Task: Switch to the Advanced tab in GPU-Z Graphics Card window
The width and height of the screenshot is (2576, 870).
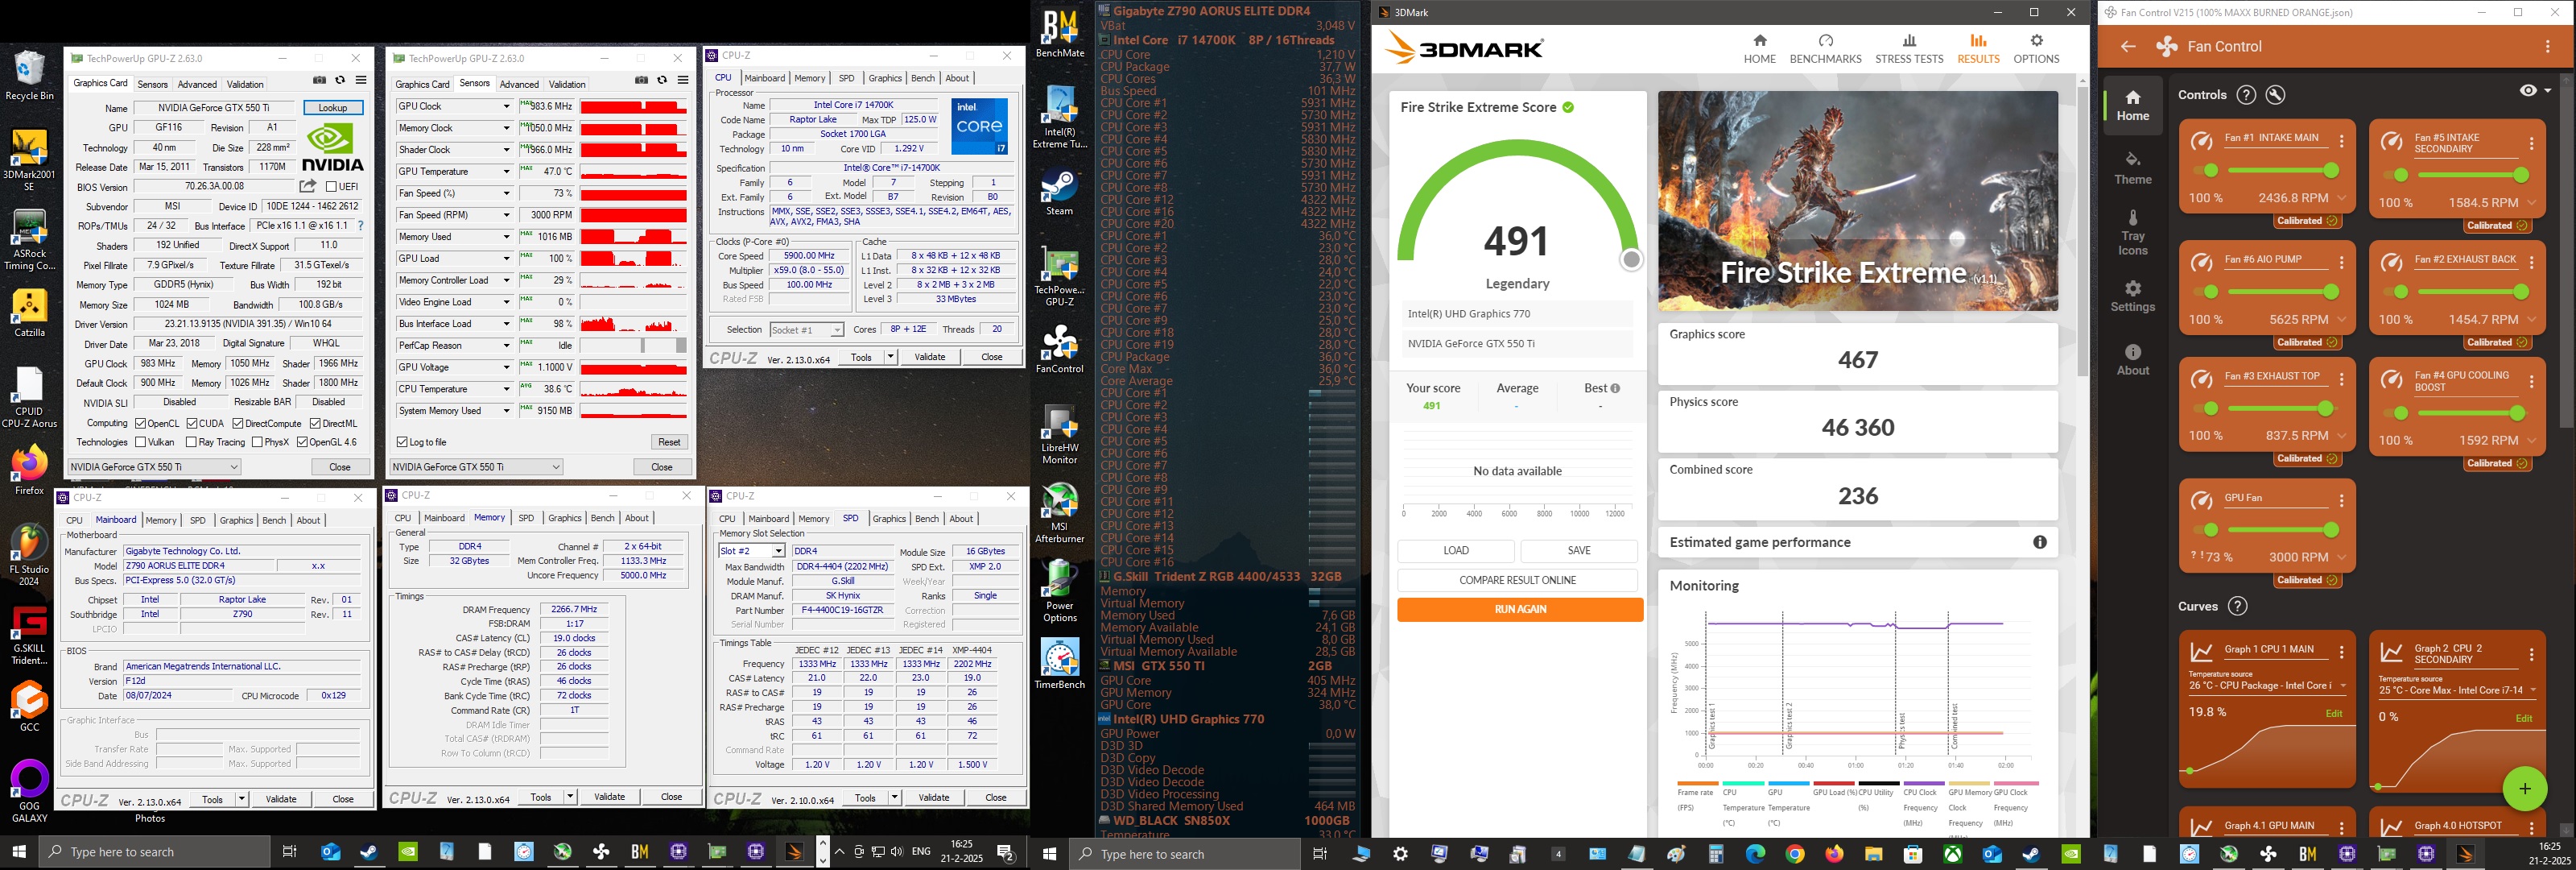Action: 197,84
